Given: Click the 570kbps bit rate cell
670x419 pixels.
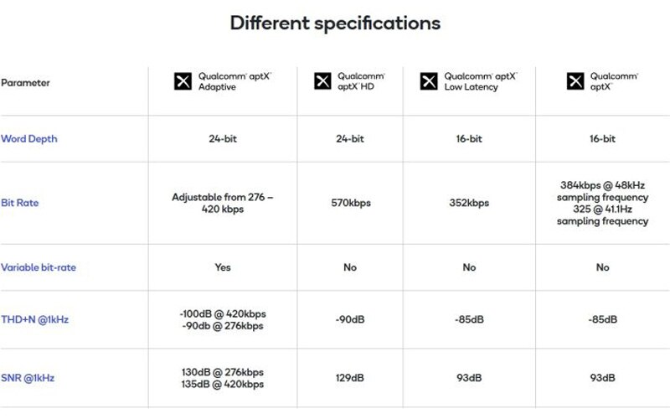Looking at the screenshot, I should click(x=349, y=203).
